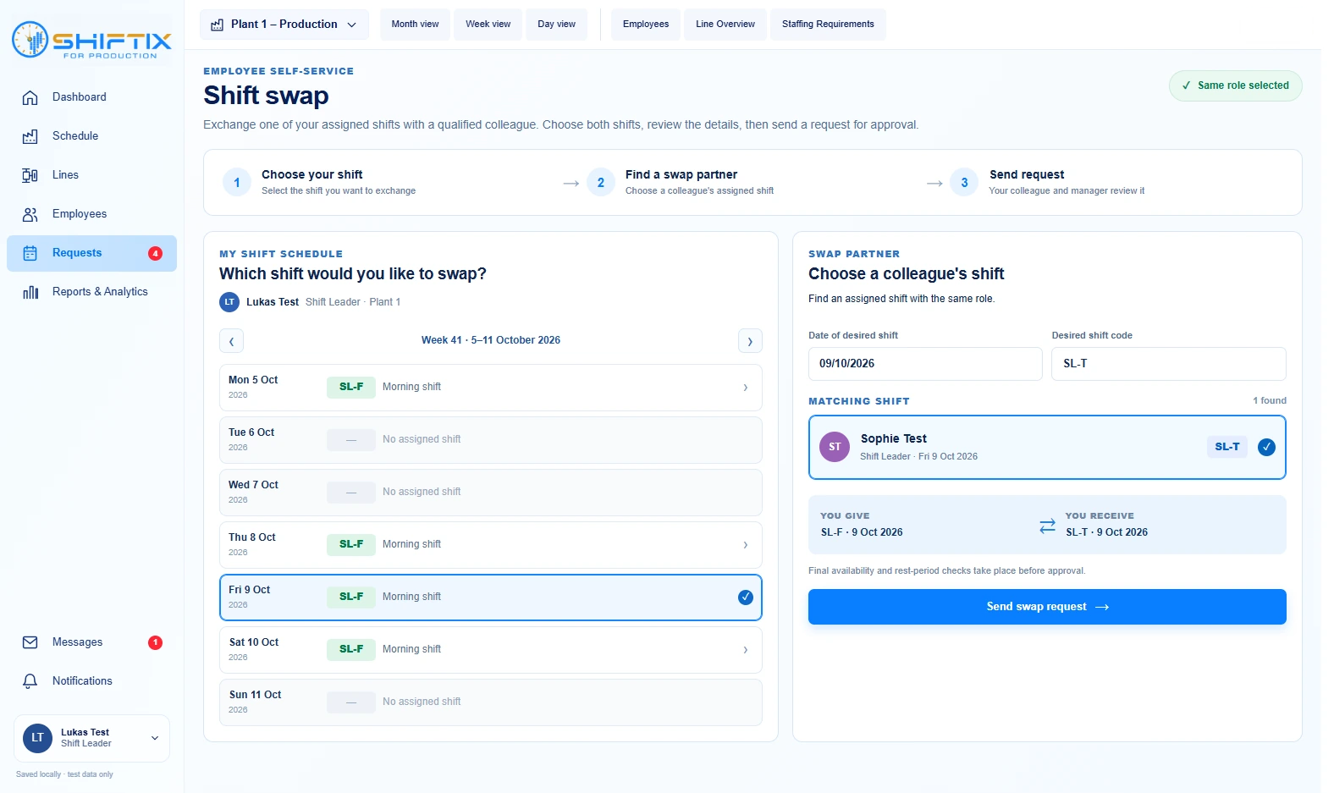The width and height of the screenshot is (1334, 793).
Task: Open Dashboard via its home icon
Action: [x=30, y=97]
